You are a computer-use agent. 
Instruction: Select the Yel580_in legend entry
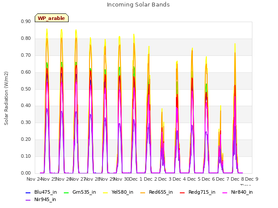pyautogui.click(x=122, y=192)
